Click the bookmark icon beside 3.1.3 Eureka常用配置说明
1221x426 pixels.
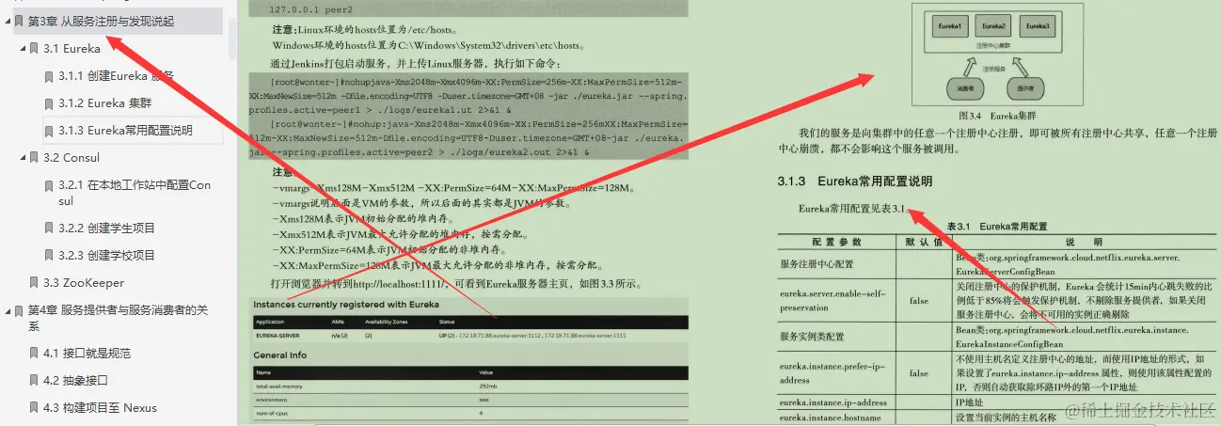[x=49, y=131]
